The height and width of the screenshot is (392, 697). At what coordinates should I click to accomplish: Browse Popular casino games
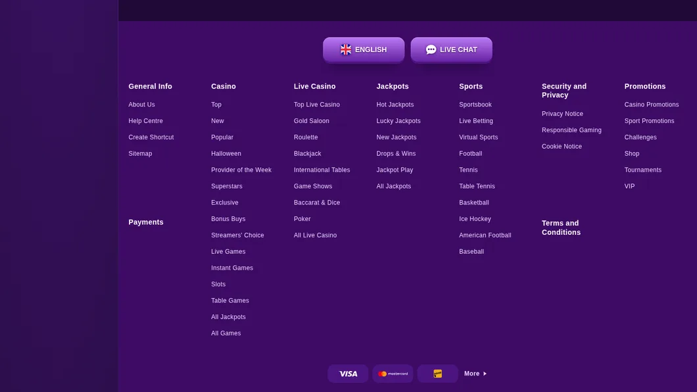tap(222, 137)
